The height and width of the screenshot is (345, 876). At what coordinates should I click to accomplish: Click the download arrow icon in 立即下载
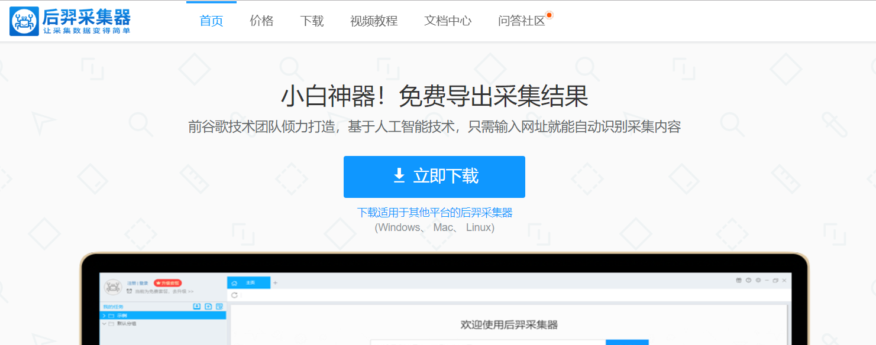click(399, 176)
